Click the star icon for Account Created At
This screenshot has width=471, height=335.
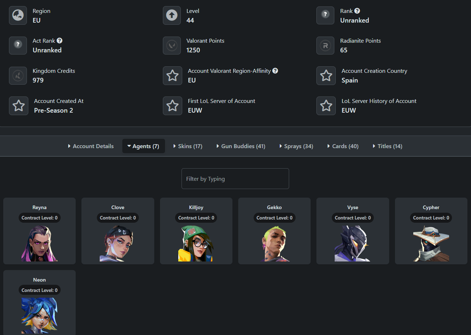pos(19,106)
